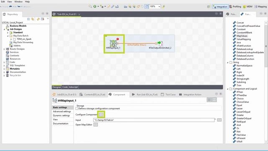Expand the Metadata node

point(4,69)
